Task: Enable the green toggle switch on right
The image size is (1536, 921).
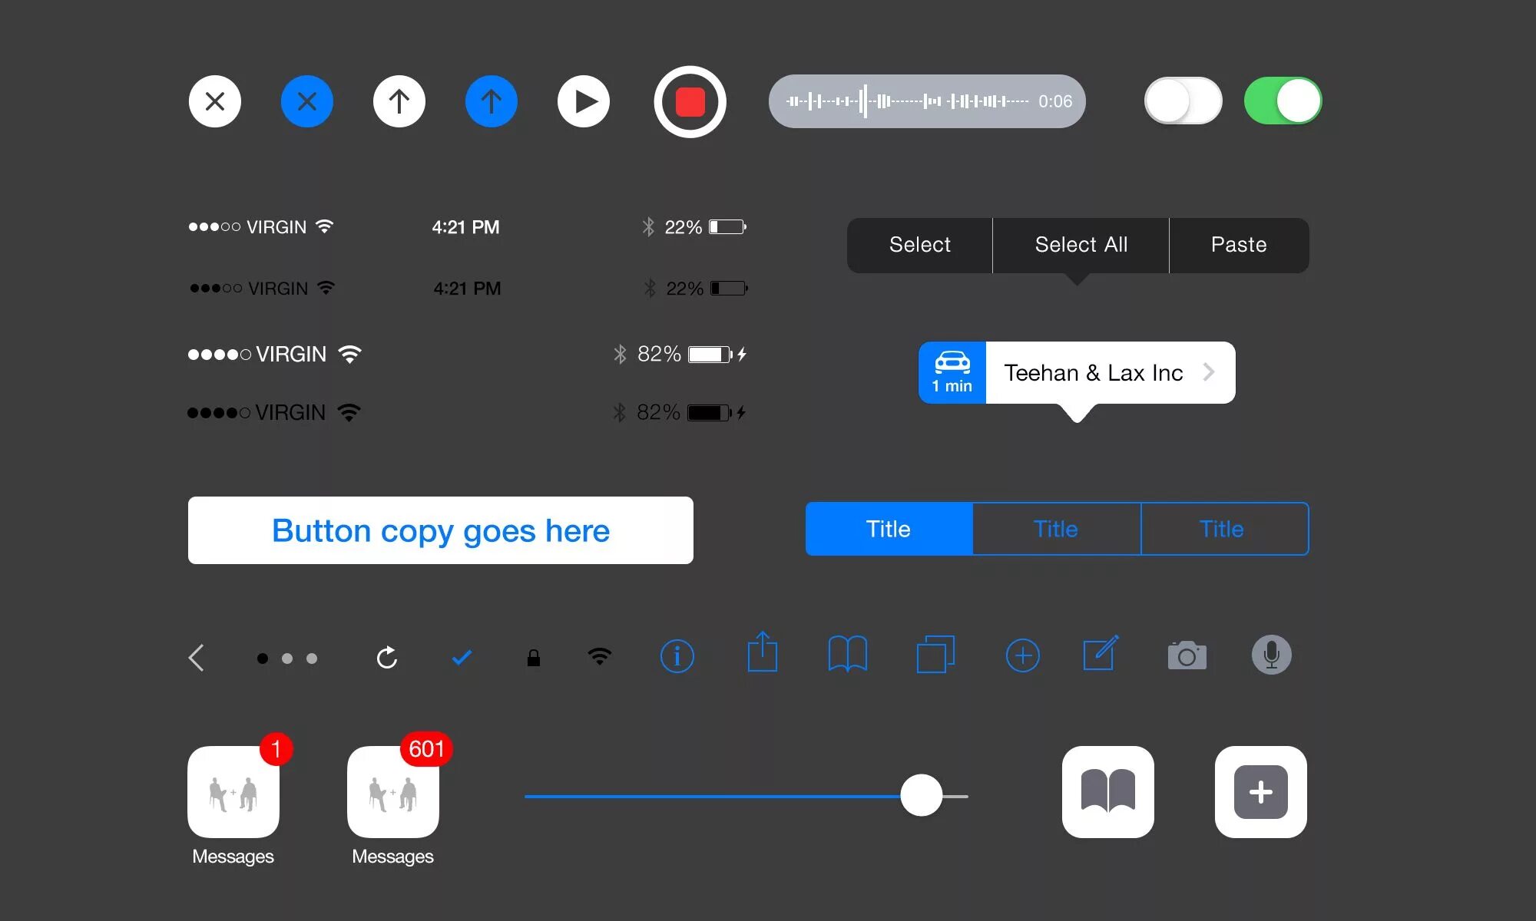Action: coord(1280,101)
